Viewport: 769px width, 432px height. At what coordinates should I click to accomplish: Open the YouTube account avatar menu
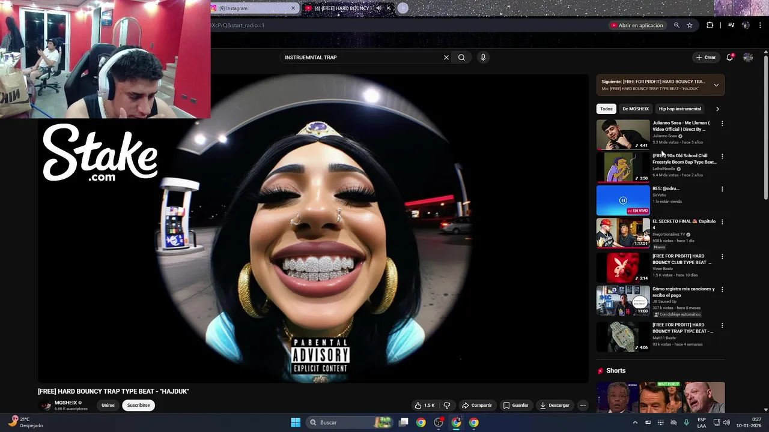(x=748, y=58)
